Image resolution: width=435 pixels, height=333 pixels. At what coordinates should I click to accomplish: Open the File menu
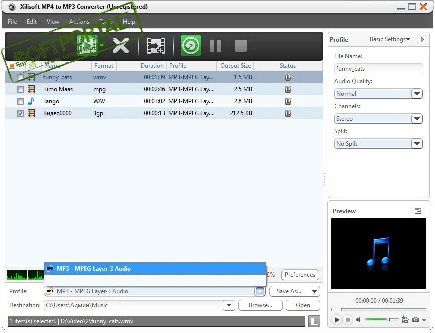point(12,22)
